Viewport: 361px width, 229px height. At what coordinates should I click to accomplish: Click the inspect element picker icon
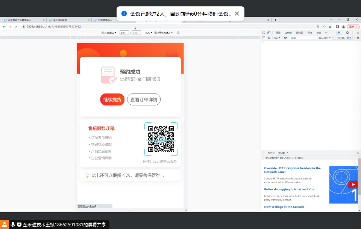264,33
